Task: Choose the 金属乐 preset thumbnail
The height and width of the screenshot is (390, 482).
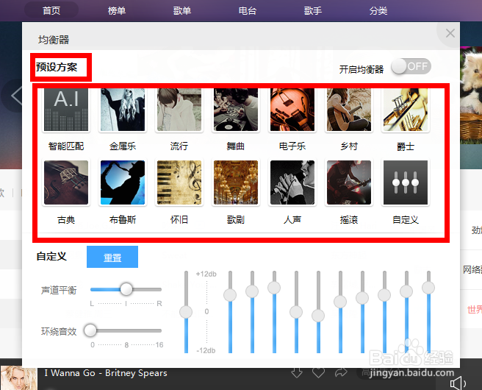Action: point(123,110)
